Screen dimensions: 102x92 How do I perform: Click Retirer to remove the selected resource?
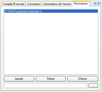click(51, 79)
